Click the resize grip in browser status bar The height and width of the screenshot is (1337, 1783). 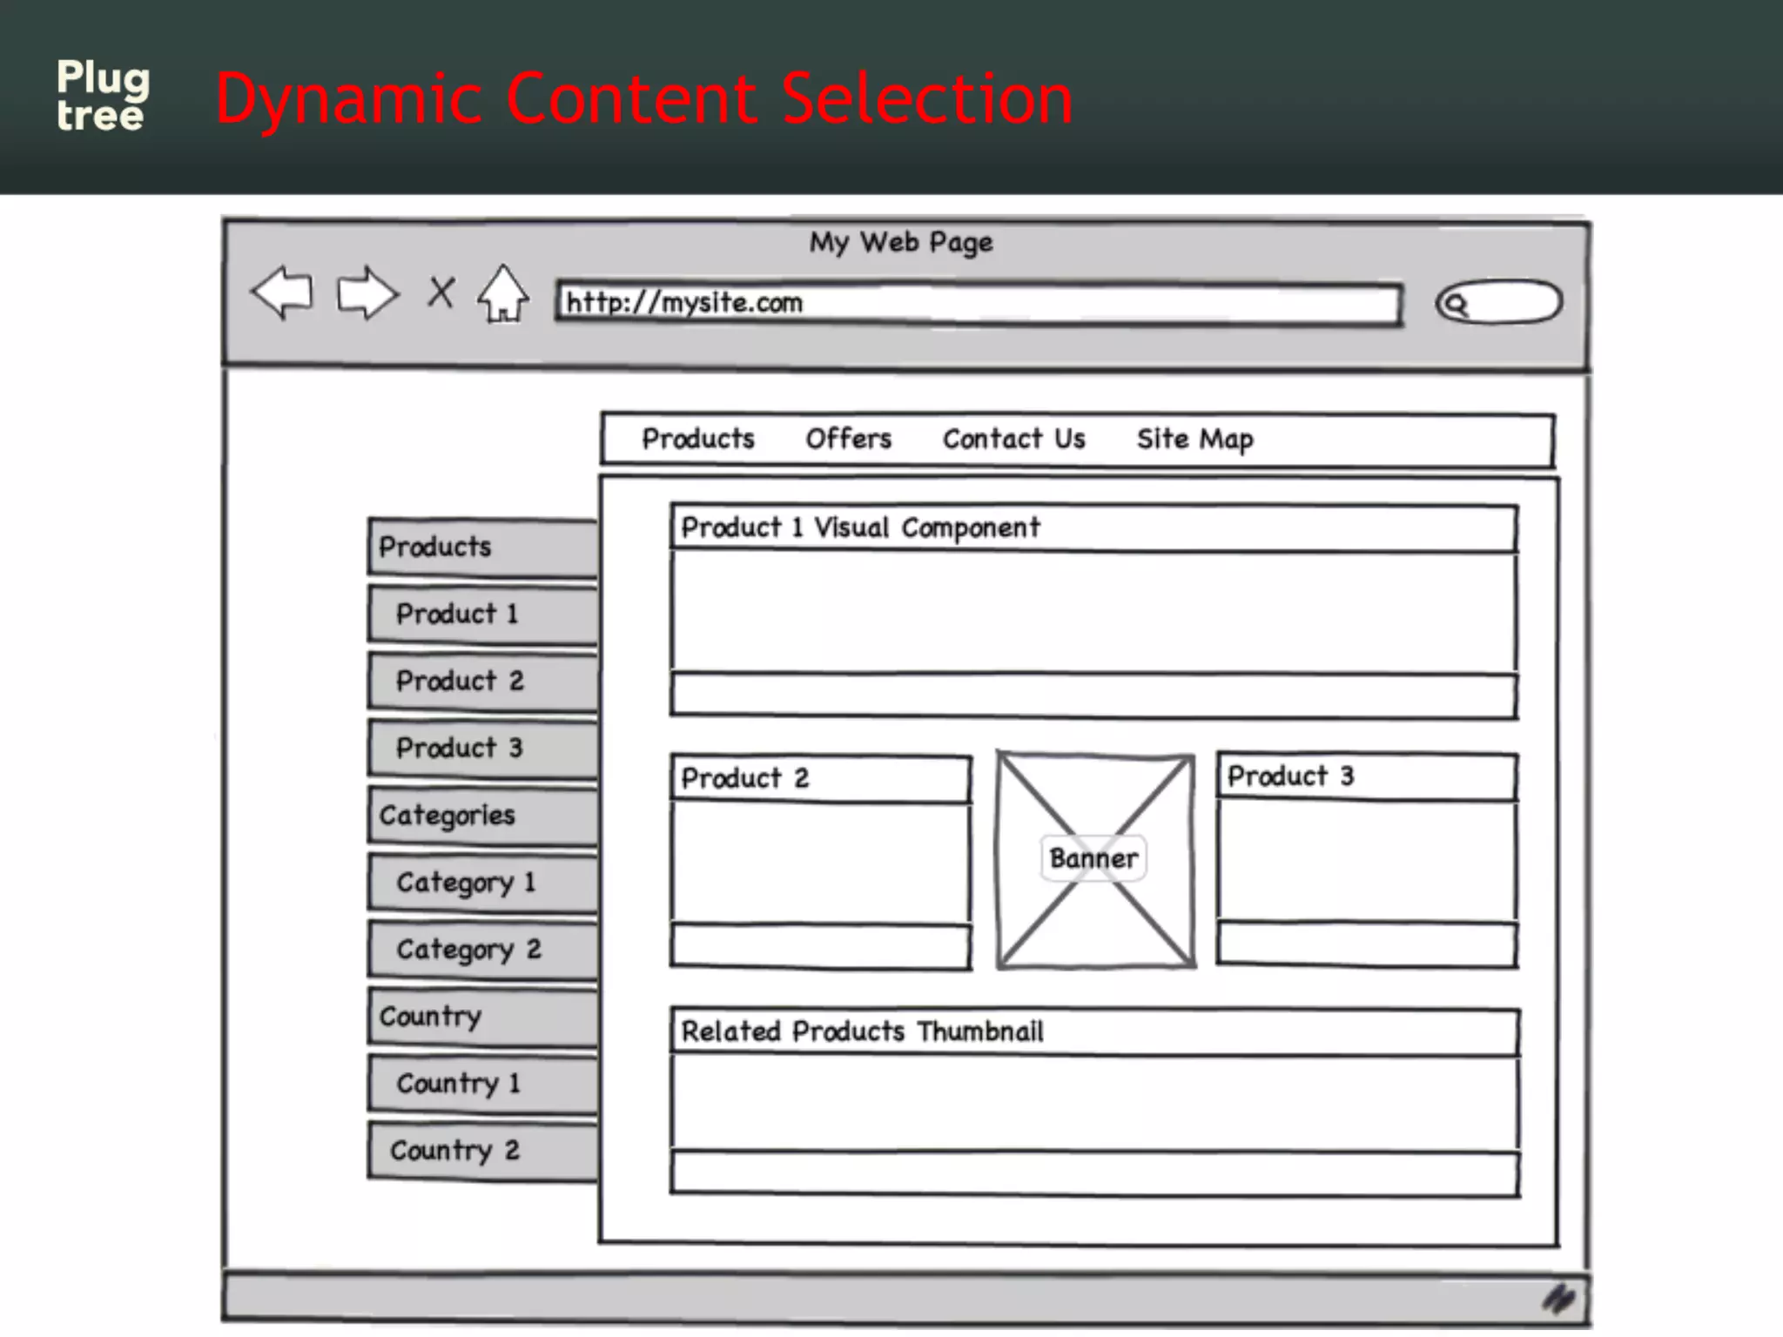click(1558, 1299)
